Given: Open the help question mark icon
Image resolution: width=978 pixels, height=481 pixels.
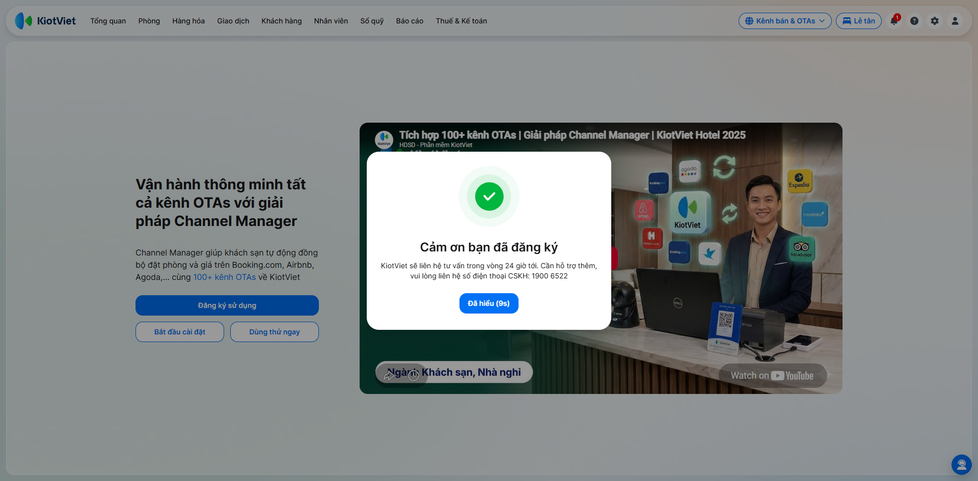Looking at the screenshot, I should pos(914,21).
